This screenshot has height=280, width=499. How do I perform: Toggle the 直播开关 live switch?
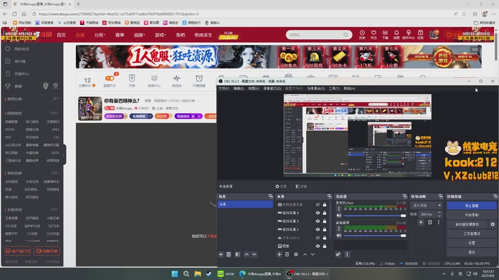[110, 78]
